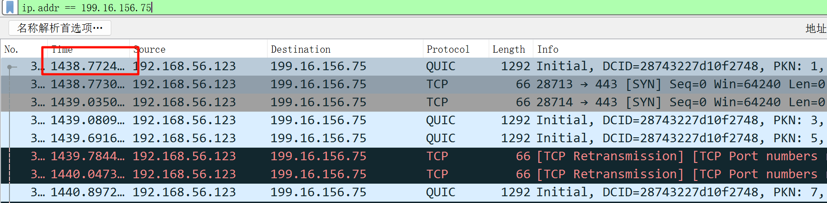Image resolution: width=827 pixels, height=203 pixels.
Task: Click the Source column header
Action: [150, 50]
